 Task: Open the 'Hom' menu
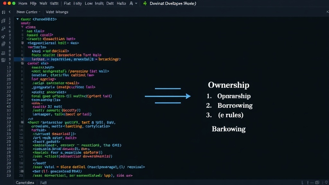click(23, 3)
